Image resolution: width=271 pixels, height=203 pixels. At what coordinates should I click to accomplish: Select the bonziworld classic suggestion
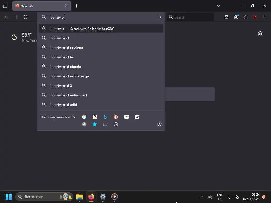[x=101, y=67]
